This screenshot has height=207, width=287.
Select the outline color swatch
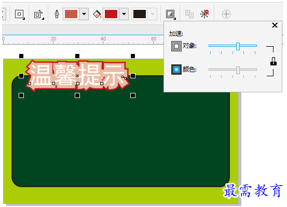coord(71,14)
